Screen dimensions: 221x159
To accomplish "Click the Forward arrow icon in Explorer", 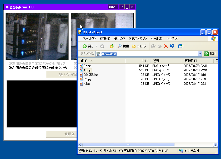I will (102, 46).
